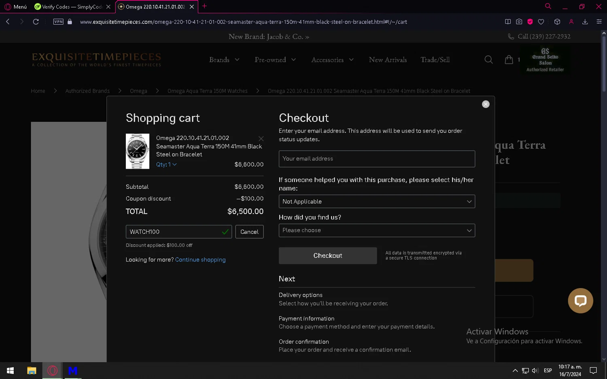The image size is (607, 379).
Task: Cancel the applied coupon
Action: point(249,232)
